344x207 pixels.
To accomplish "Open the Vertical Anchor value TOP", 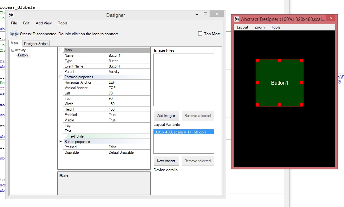I will point(128,88).
